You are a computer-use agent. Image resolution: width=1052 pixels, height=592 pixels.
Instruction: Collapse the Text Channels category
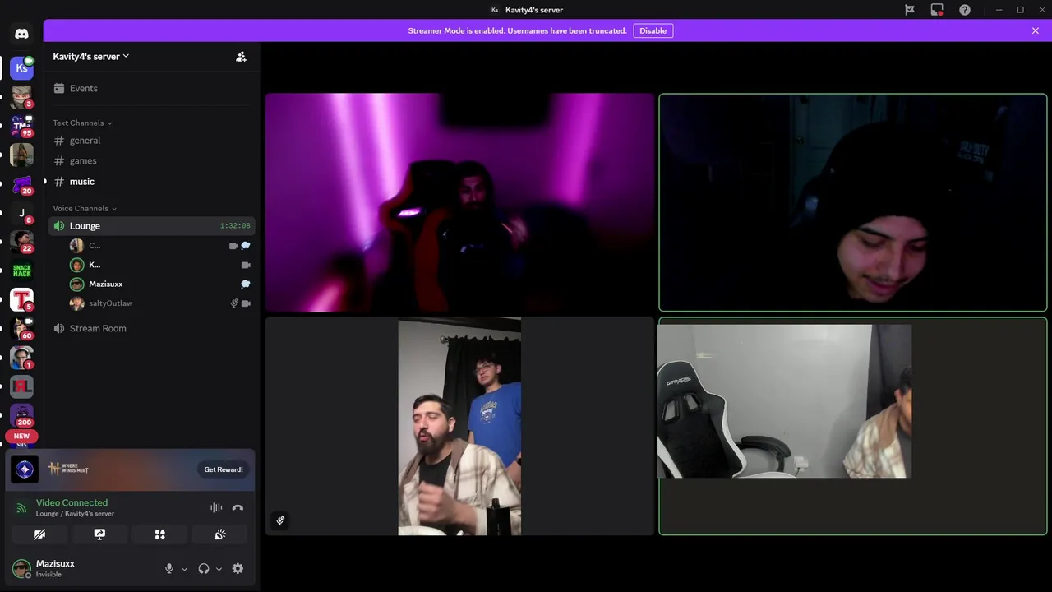[x=82, y=123]
